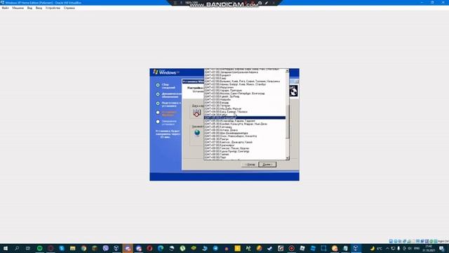
Task: Choose the Рангун entry
Action: tap(245, 139)
